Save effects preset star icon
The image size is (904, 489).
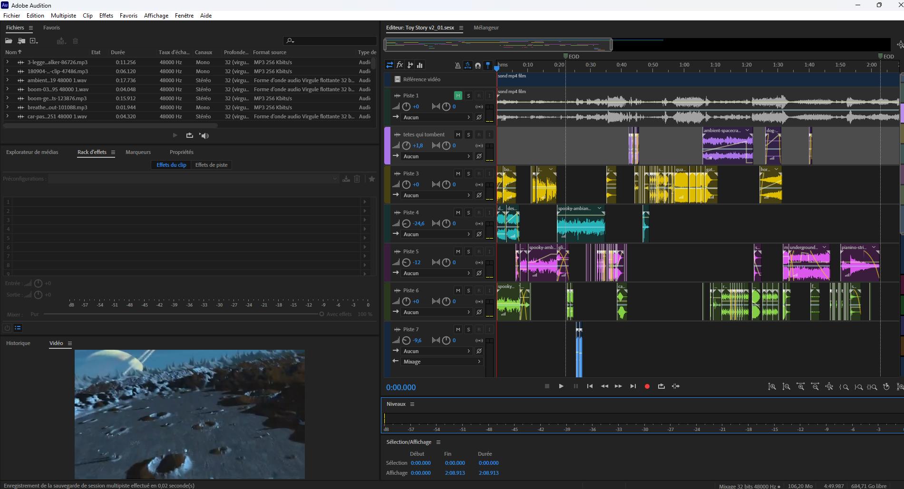(372, 179)
